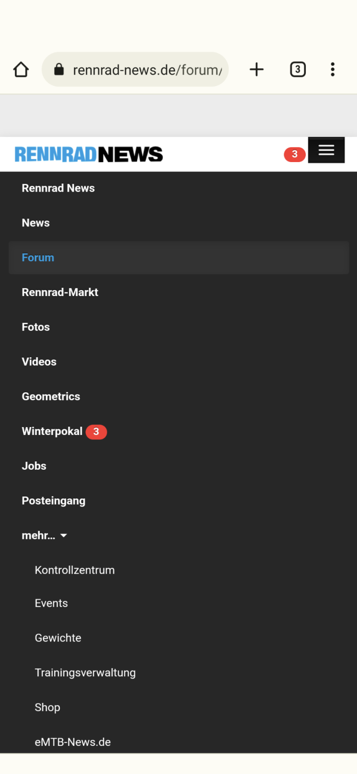Open a new tab with plus icon
This screenshot has height=774, width=357.
[x=257, y=70]
